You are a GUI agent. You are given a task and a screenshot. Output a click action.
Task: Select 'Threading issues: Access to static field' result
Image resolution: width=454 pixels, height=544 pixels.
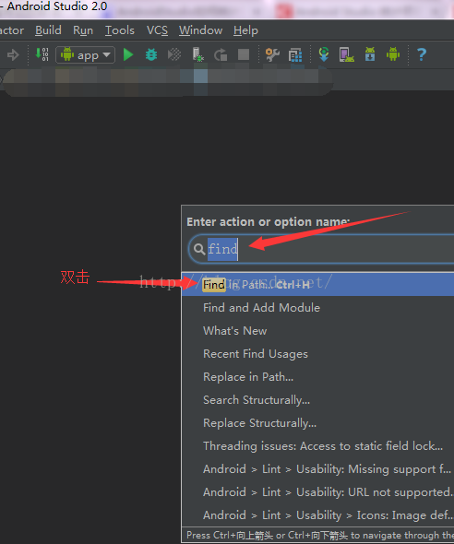(x=317, y=446)
